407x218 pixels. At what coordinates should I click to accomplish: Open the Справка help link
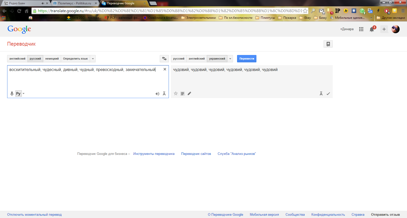pyautogui.click(x=358, y=215)
